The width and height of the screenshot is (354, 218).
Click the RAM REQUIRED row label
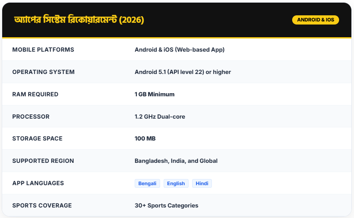pos(35,95)
